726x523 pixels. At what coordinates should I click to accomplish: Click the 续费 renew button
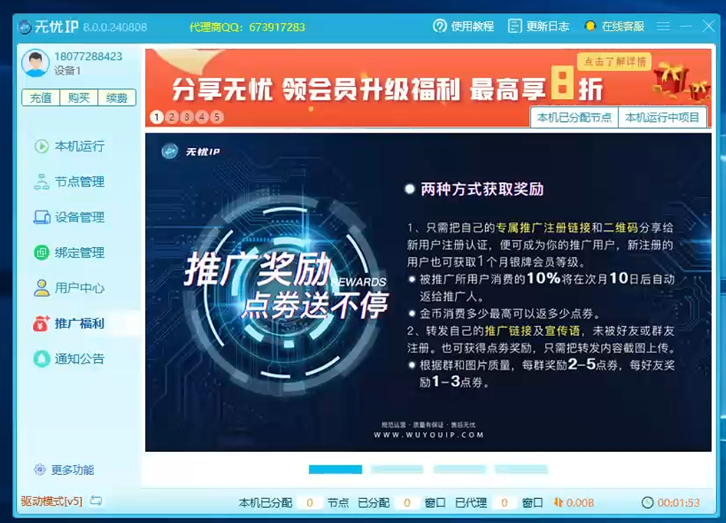(117, 98)
